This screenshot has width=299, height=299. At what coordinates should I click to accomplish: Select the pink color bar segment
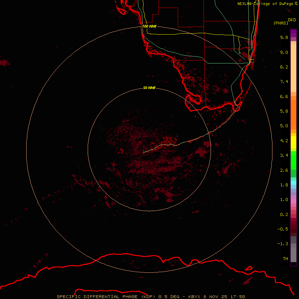(293, 201)
